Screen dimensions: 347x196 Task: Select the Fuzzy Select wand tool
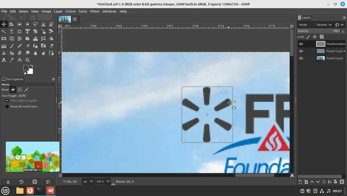(x=4, y=31)
